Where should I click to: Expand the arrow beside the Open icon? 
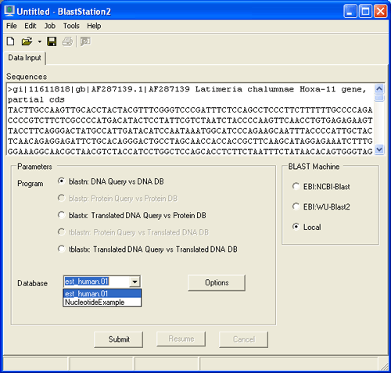pyautogui.click(x=39, y=41)
